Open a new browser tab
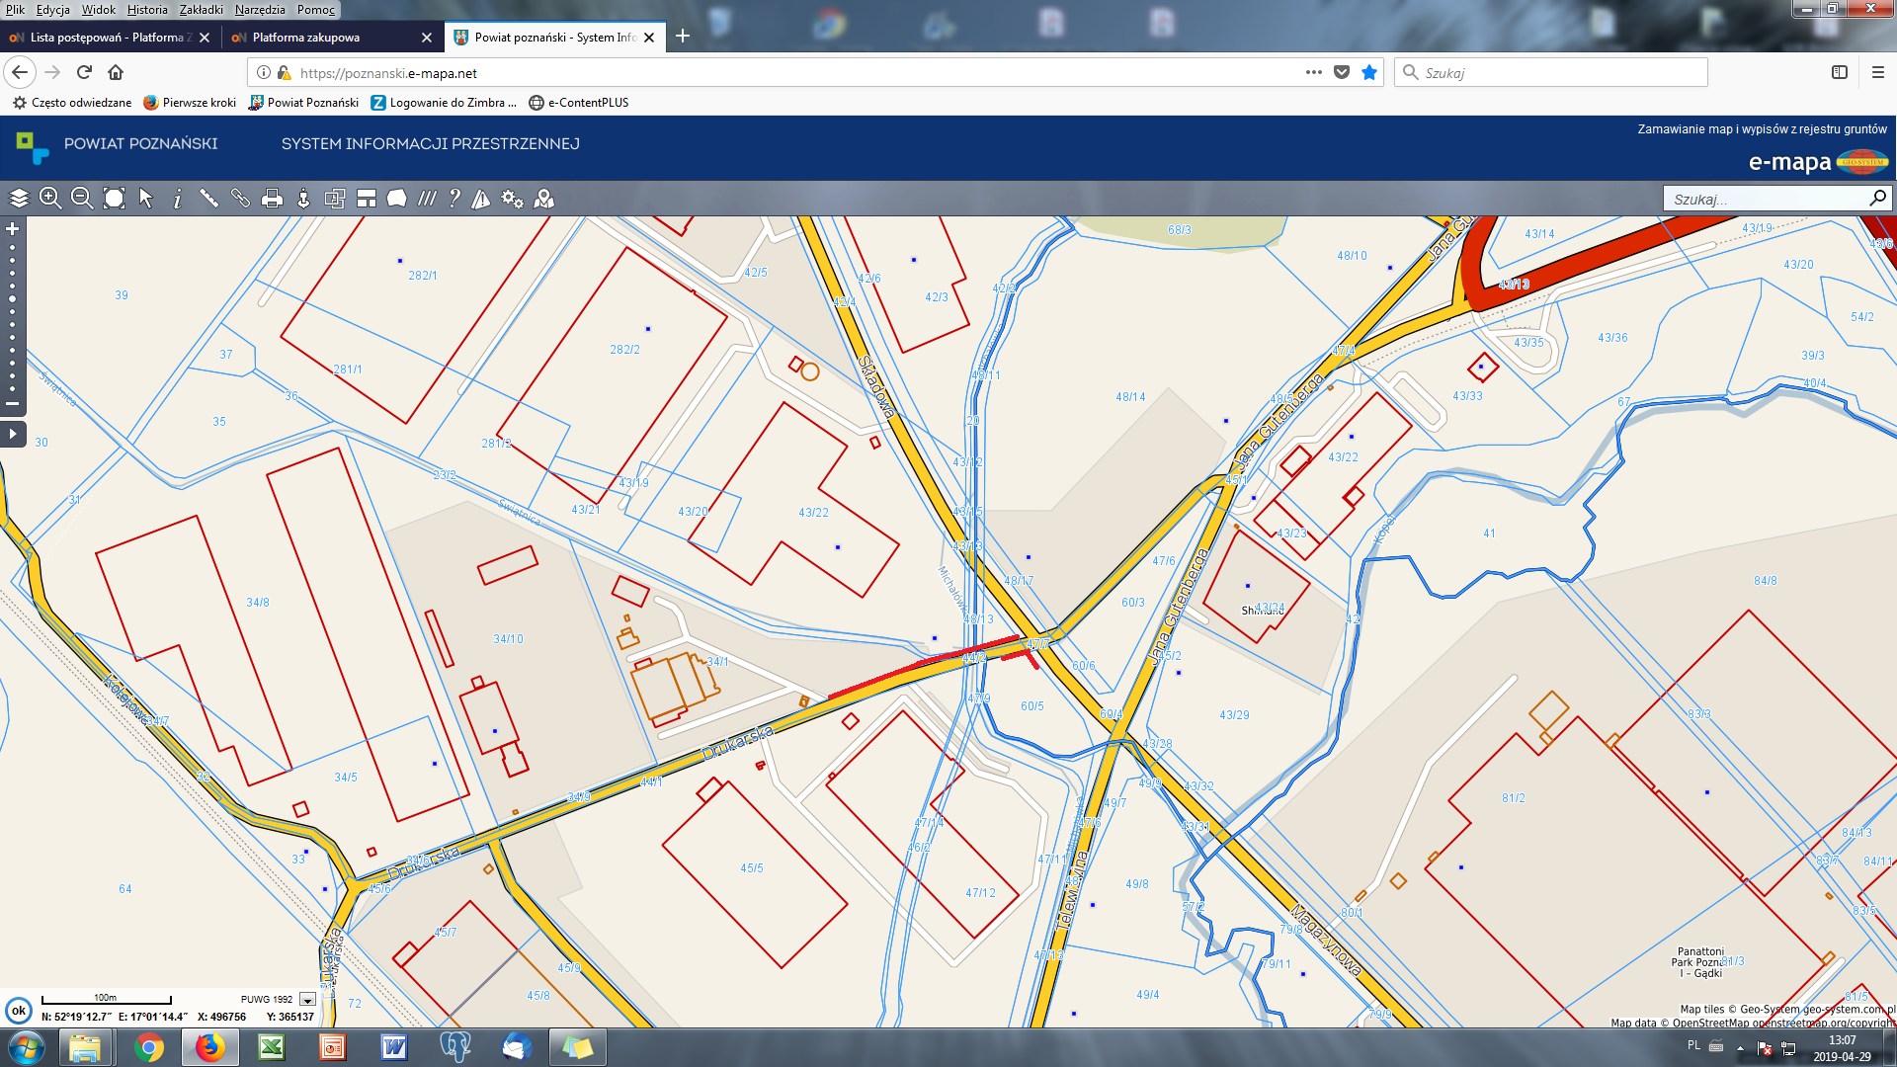The width and height of the screenshot is (1897, 1067). pos(683,37)
